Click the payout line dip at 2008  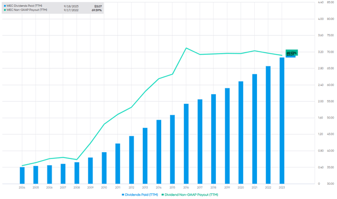pyautogui.click(x=77, y=160)
